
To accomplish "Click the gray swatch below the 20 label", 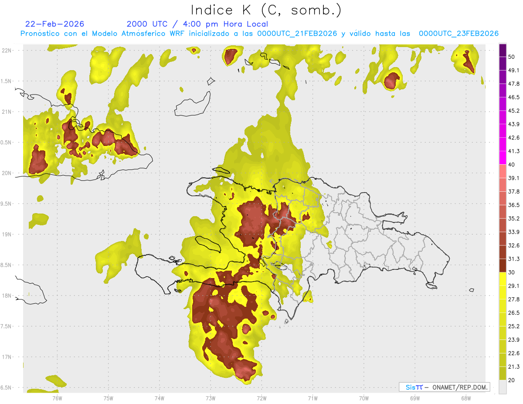I will tap(503, 387).
